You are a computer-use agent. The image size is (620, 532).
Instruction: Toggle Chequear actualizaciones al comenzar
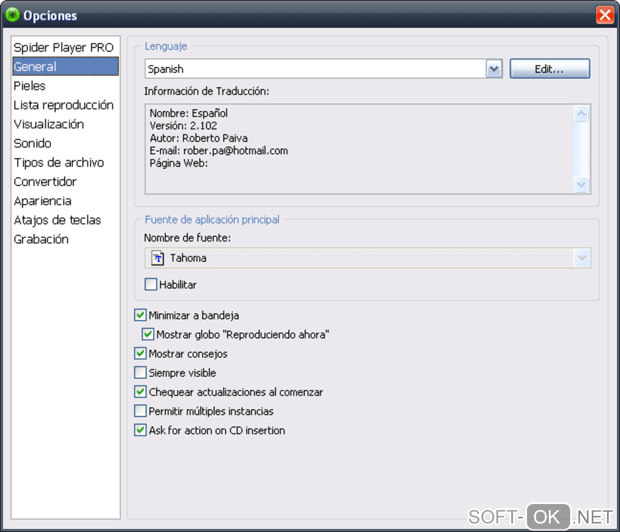140,392
